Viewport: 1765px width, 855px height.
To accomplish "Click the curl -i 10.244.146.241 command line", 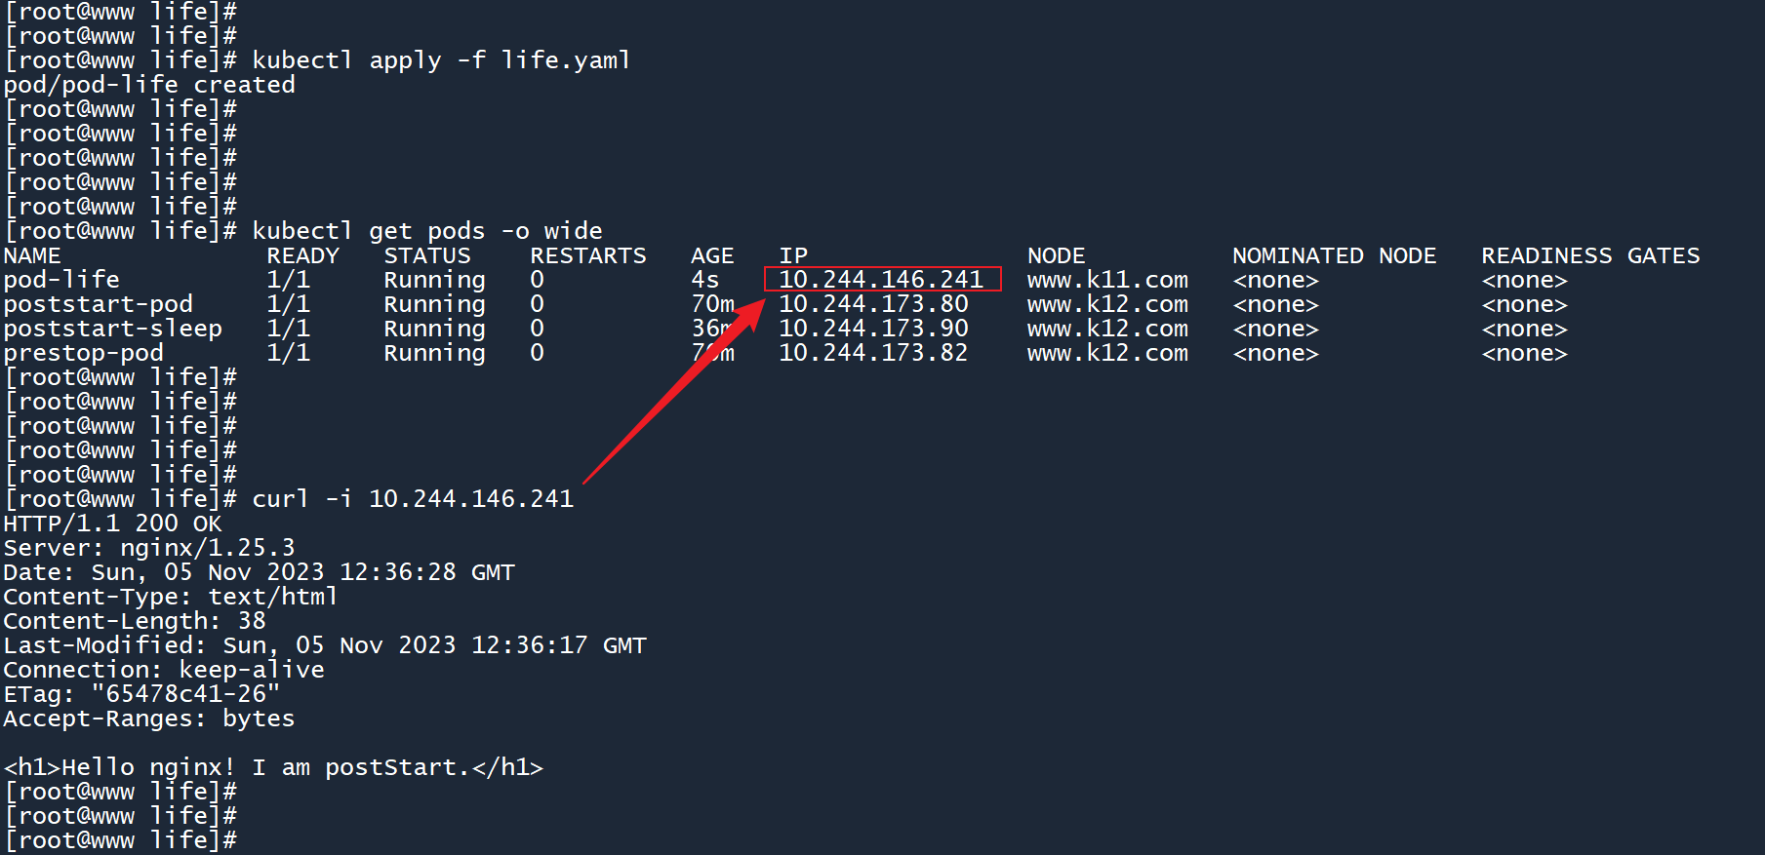I will coord(413,499).
